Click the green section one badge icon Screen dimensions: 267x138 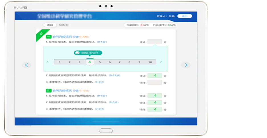click(49, 37)
